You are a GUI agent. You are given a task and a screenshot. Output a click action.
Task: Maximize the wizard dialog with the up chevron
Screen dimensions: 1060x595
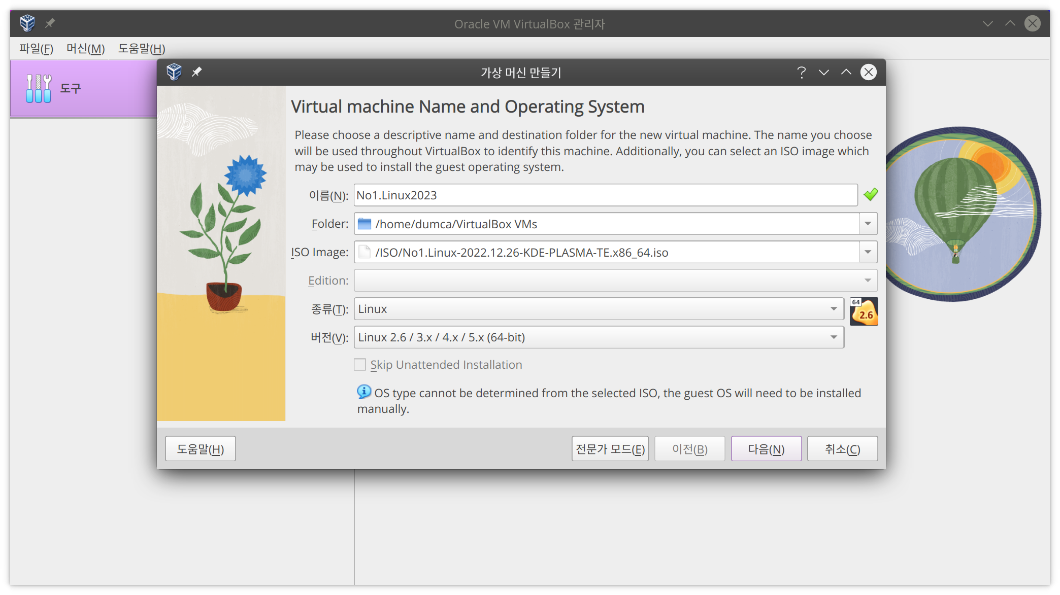[846, 73]
